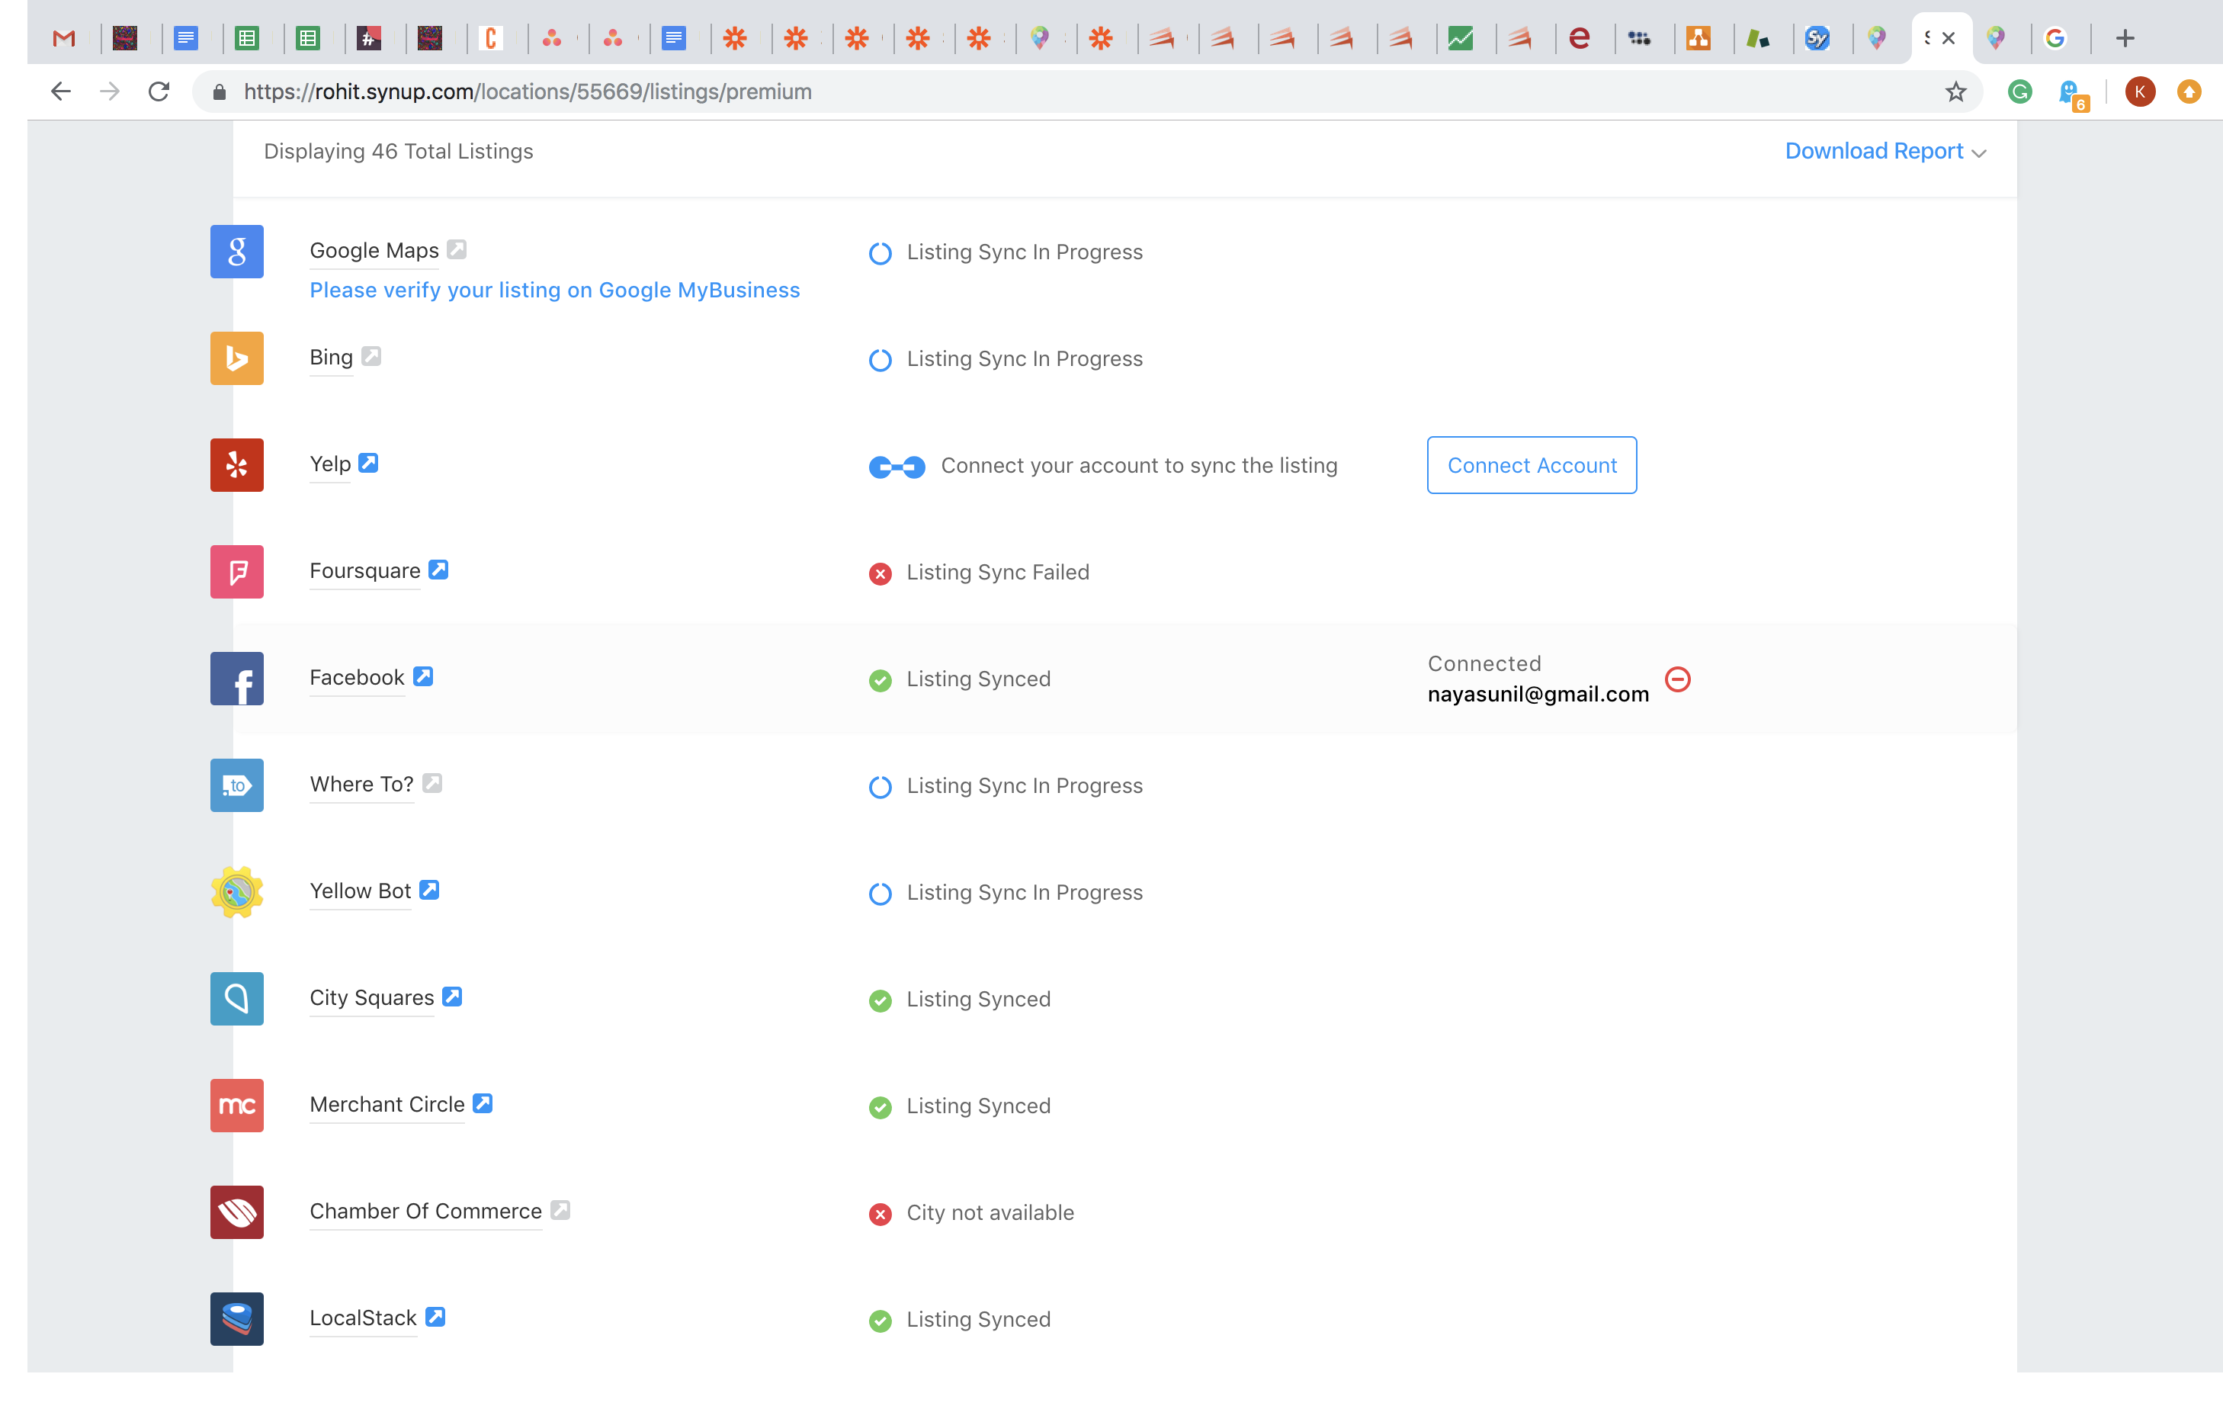Image resolution: width=2223 pixels, height=1406 pixels.
Task: Switch to the Gmail tab
Action: point(64,38)
